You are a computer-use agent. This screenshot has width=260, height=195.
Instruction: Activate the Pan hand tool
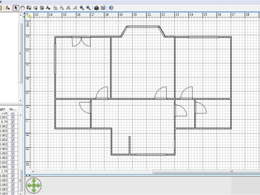click(x=22, y=8)
